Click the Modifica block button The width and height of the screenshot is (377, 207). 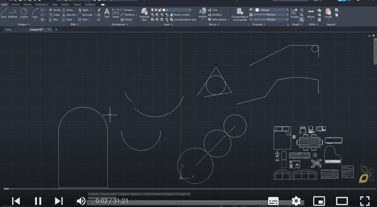(215, 15)
